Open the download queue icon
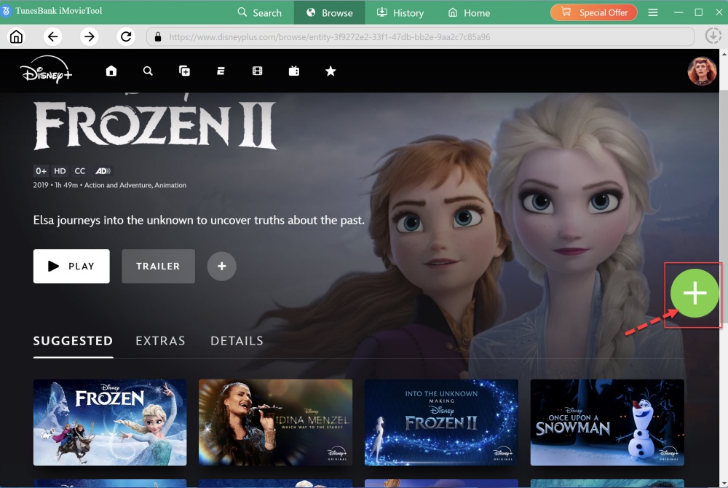 pos(713,36)
